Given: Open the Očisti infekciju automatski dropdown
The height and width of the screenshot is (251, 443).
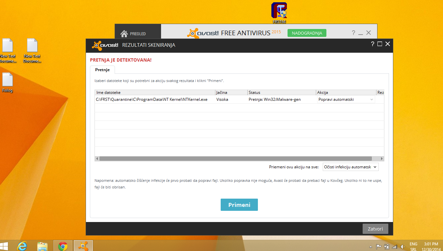Looking at the screenshot, I should pyautogui.click(x=350, y=167).
